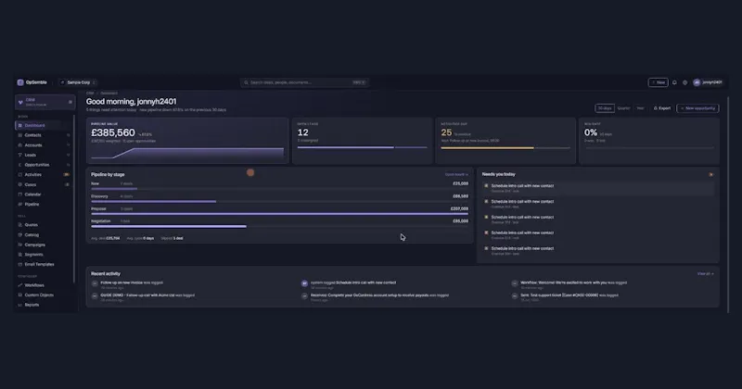Click the OpSemble logo
Viewport: 742px width, 389px height.
(20, 82)
